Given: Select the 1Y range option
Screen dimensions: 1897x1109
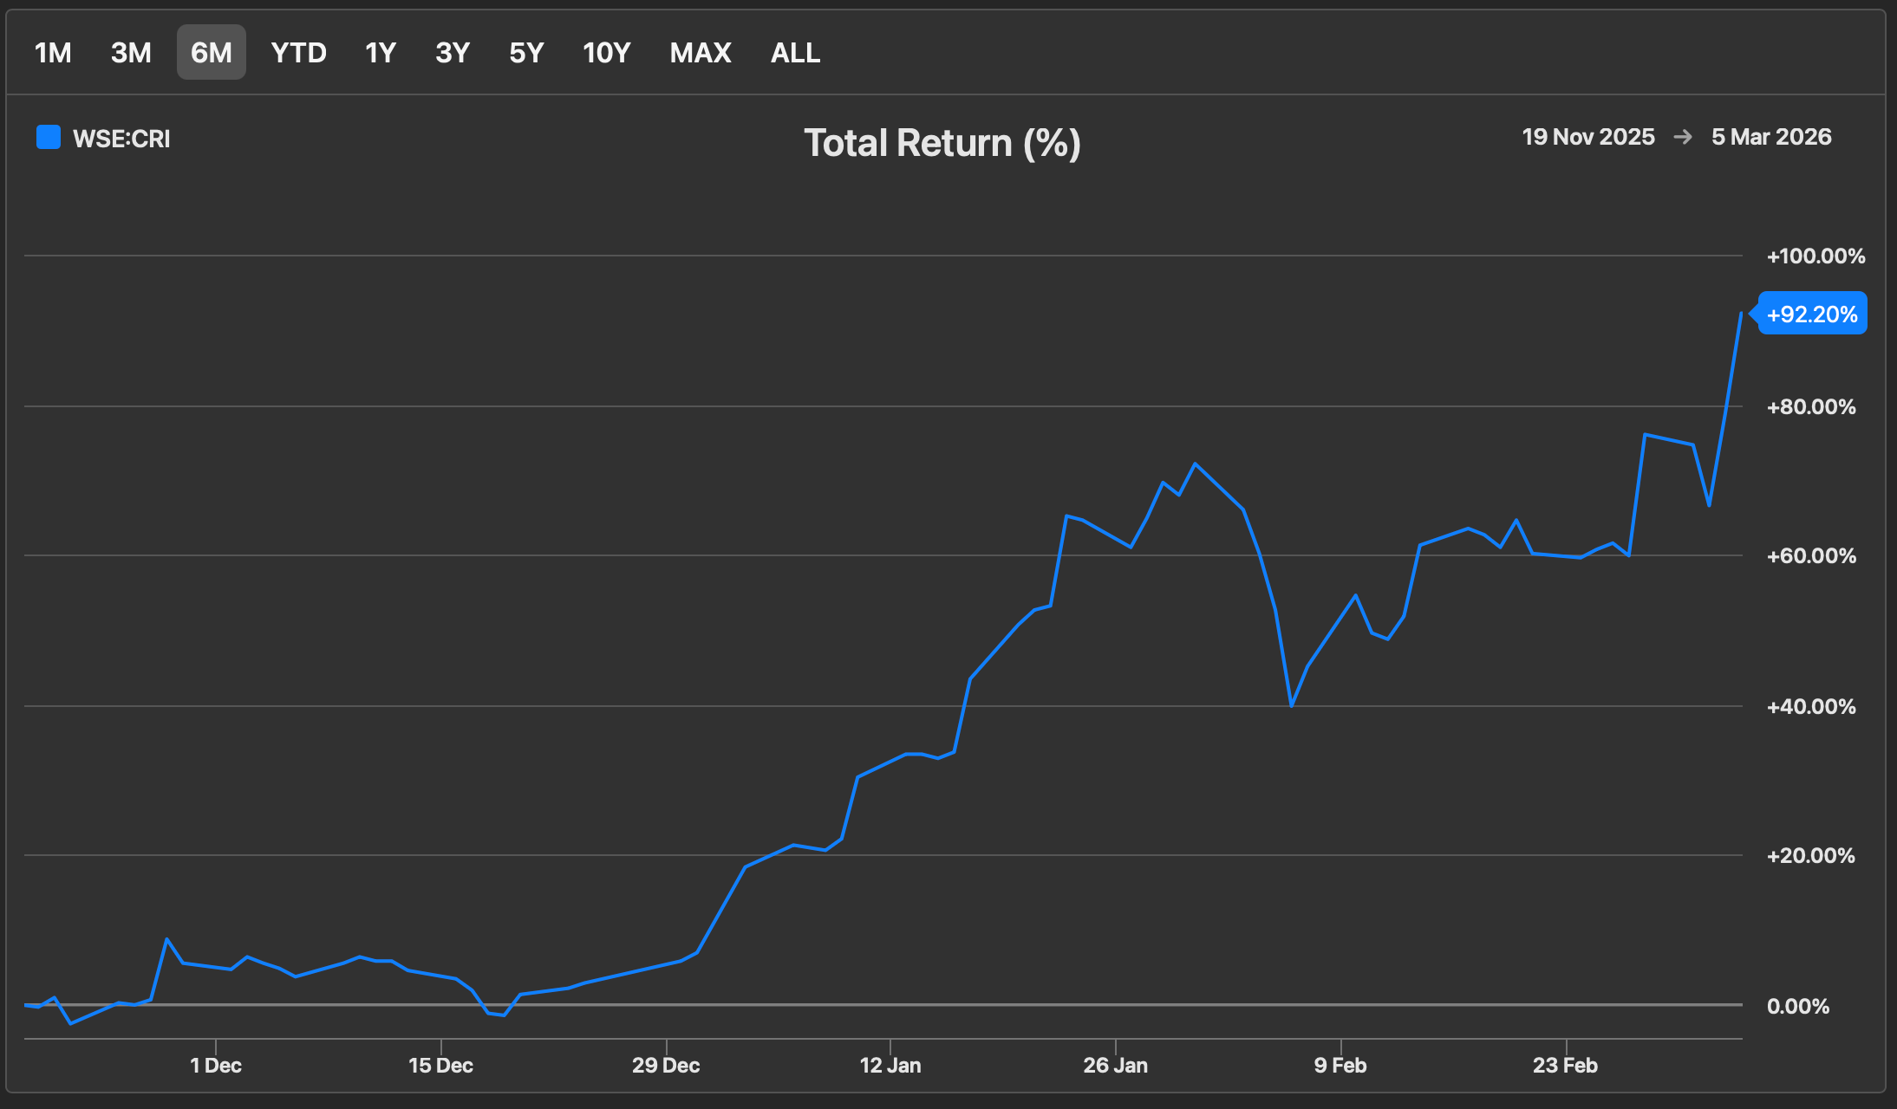Looking at the screenshot, I should point(380,53).
